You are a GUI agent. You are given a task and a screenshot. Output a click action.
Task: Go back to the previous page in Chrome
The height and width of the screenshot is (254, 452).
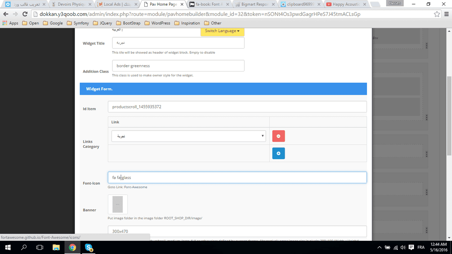click(6, 14)
